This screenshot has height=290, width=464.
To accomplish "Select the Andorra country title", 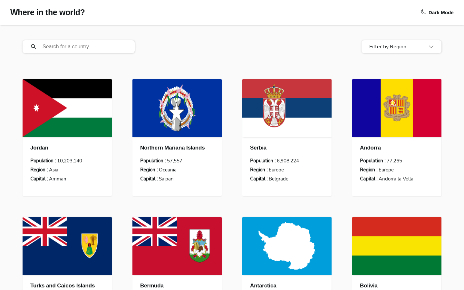I will [370, 148].
